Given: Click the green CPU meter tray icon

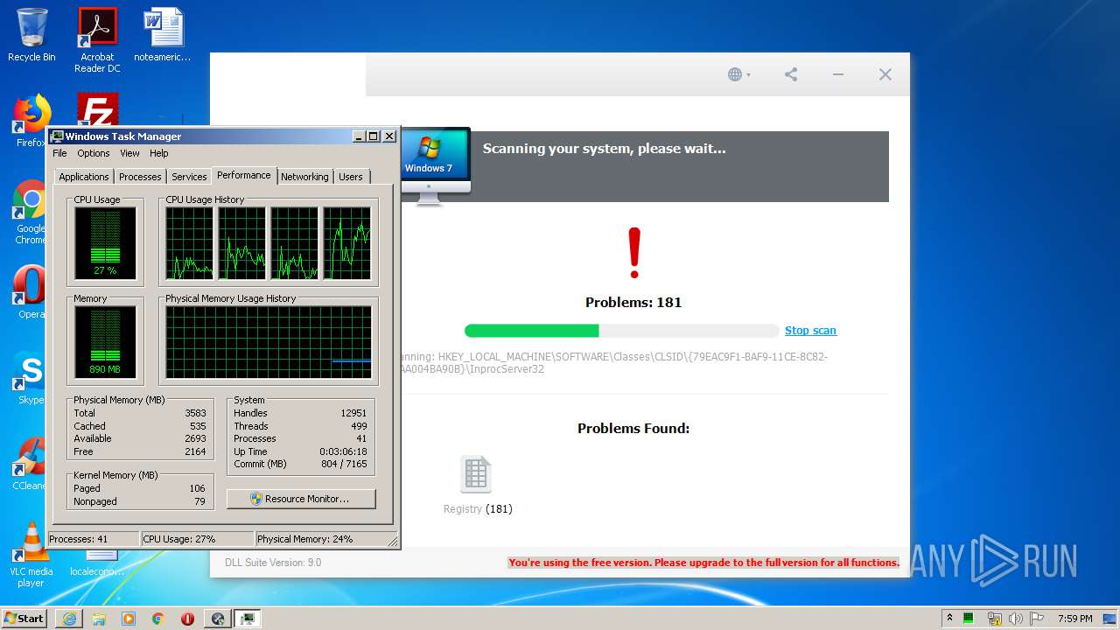Looking at the screenshot, I should click(969, 619).
